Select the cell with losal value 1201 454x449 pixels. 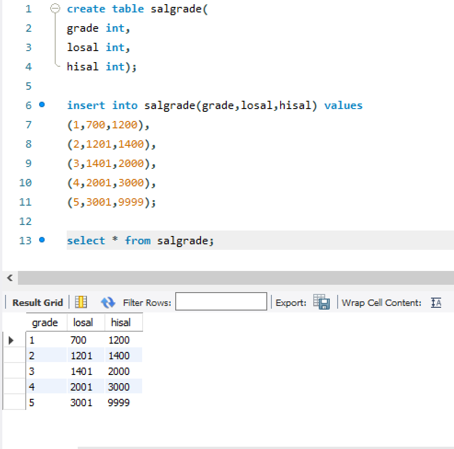click(x=81, y=356)
